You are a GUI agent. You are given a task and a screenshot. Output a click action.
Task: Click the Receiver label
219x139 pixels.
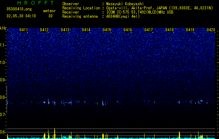(x=71, y=12)
